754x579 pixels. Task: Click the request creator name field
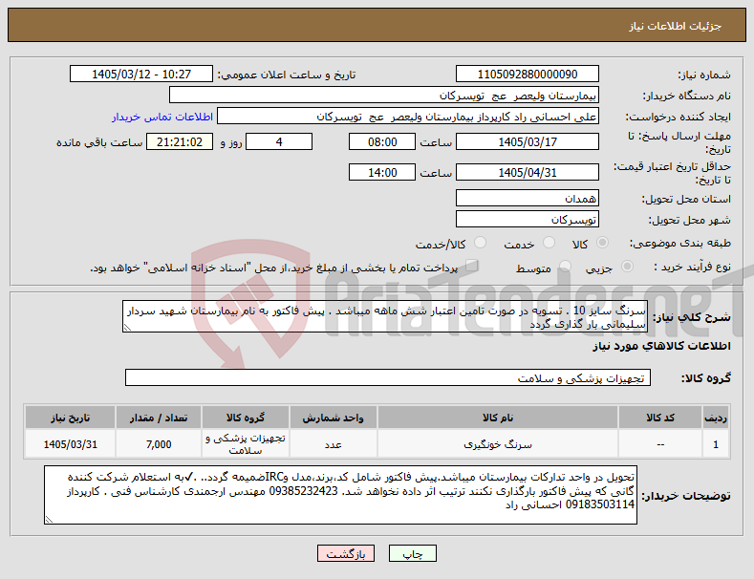pyautogui.click(x=408, y=117)
